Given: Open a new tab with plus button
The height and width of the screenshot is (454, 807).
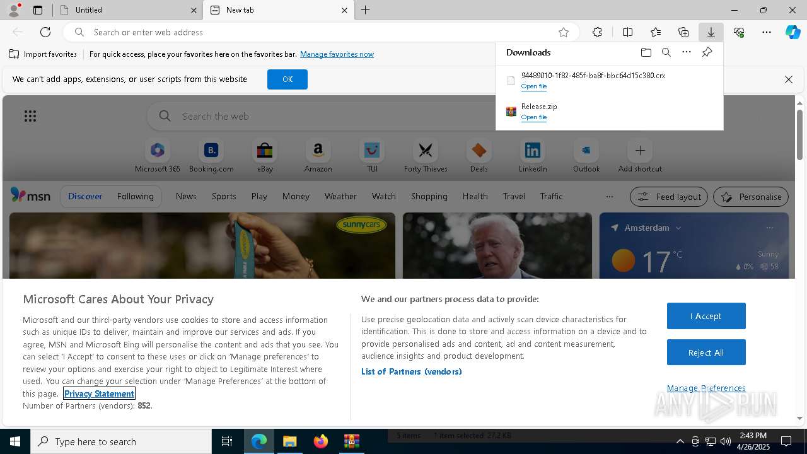Looking at the screenshot, I should pyautogui.click(x=366, y=10).
